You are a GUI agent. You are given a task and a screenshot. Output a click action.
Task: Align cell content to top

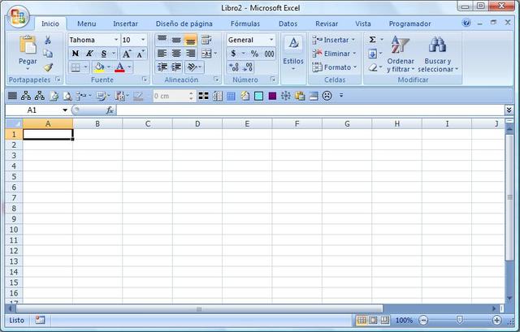pos(162,40)
